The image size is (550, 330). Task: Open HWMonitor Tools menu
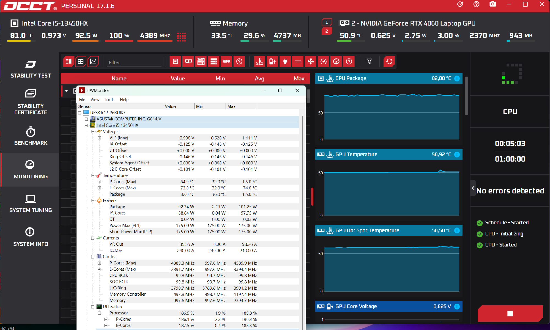coord(110,100)
